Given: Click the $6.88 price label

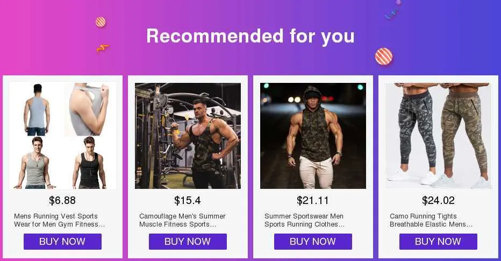Looking at the screenshot, I should (x=62, y=201).
